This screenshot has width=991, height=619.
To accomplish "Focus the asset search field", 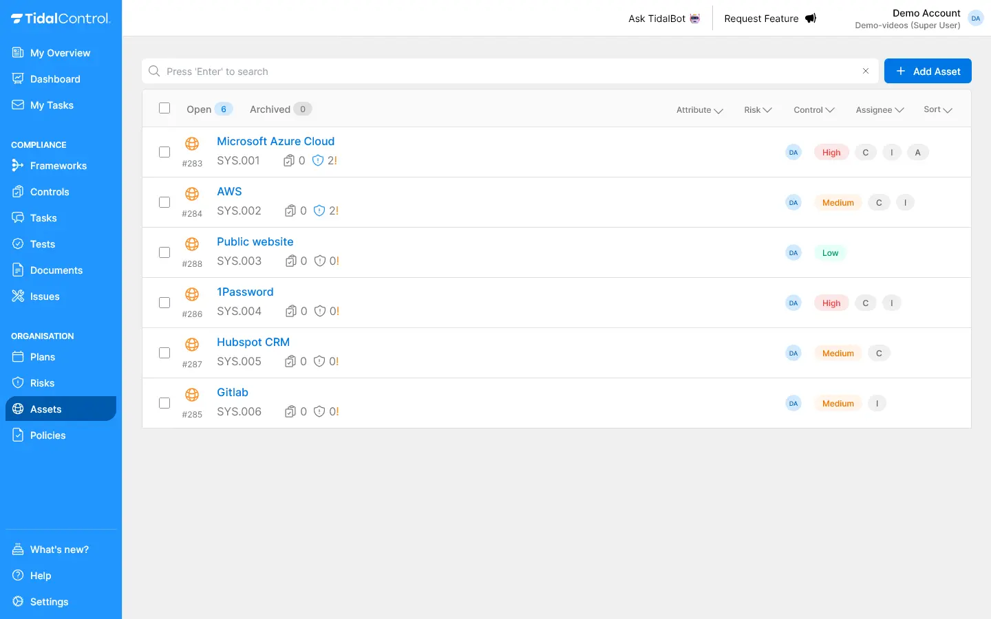I will click(x=509, y=72).
